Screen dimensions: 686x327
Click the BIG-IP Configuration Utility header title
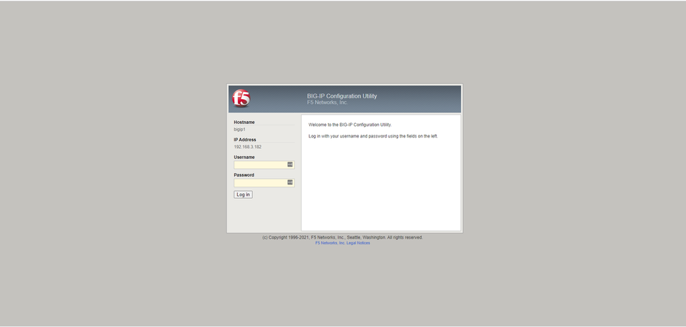tap(342, 96)
